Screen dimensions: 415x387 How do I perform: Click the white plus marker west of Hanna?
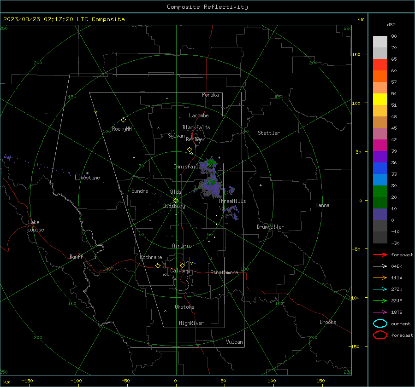[x=261, y=185]
